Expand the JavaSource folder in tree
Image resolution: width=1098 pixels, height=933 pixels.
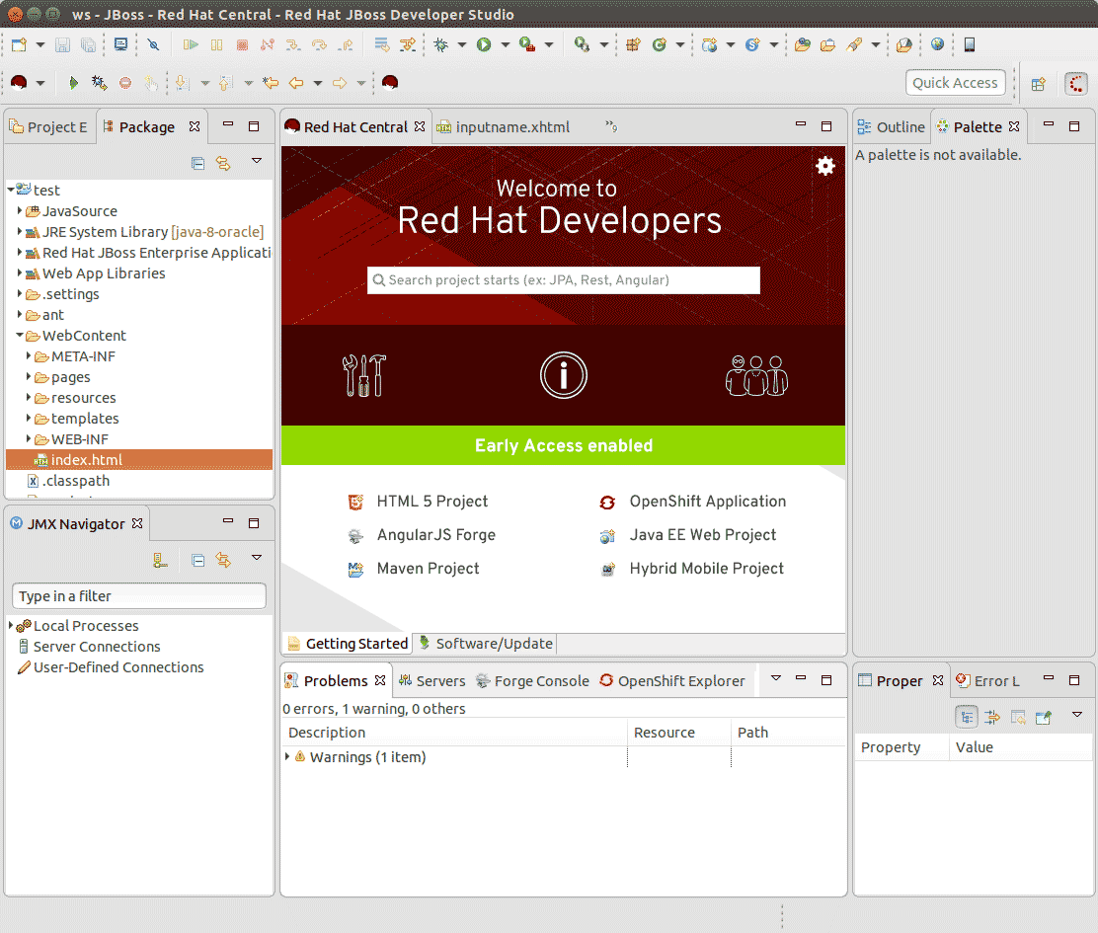[20, 211]
